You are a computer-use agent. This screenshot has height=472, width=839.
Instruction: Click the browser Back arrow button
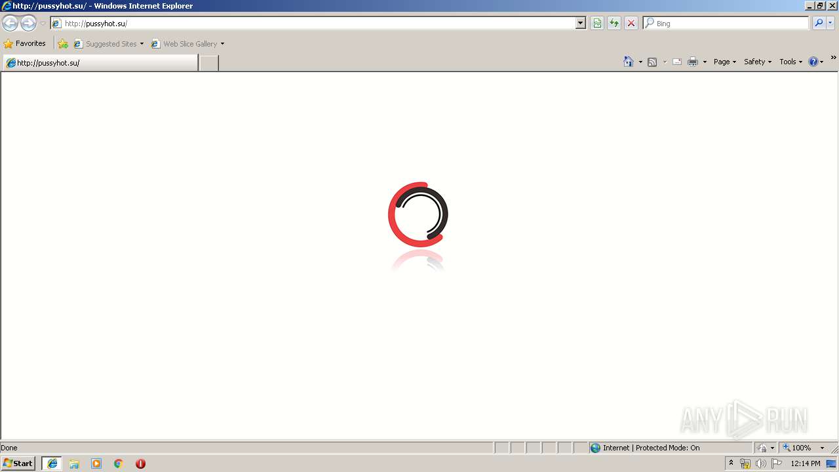click(x=10, y=24)
